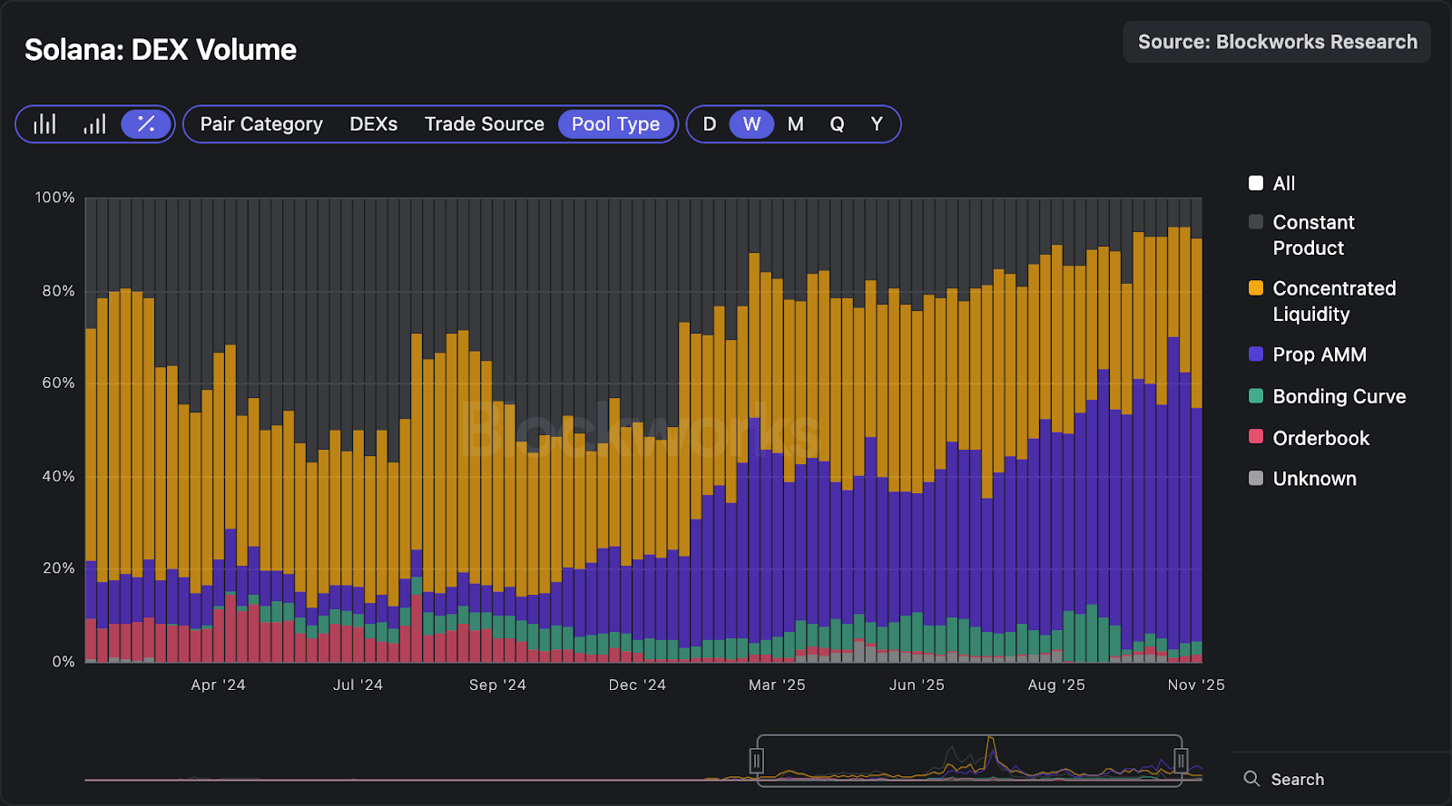Open the DEXs breakdown tab
Screen dimensions: 1452x806
pyautogui.click(x=373, y=124)
